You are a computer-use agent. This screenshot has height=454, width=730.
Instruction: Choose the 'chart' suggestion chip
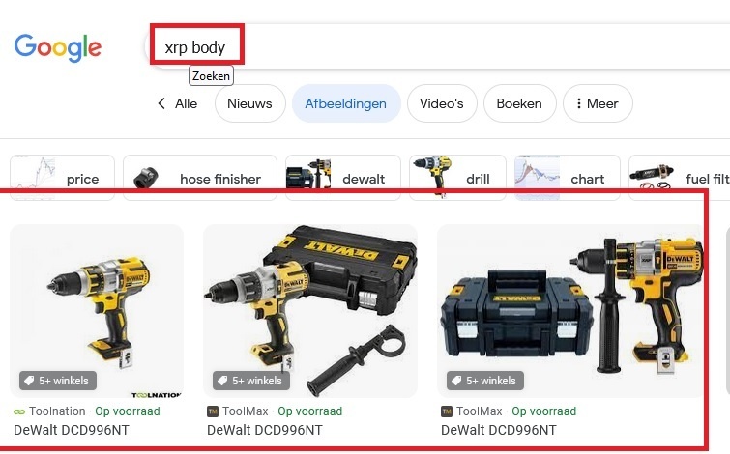(x=568, y=178)
